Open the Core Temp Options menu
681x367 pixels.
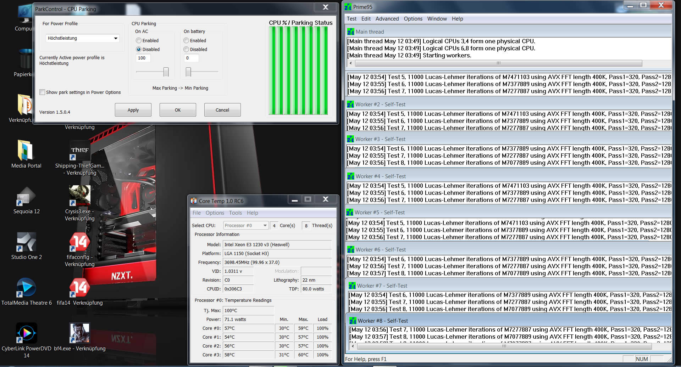point(215,213)
